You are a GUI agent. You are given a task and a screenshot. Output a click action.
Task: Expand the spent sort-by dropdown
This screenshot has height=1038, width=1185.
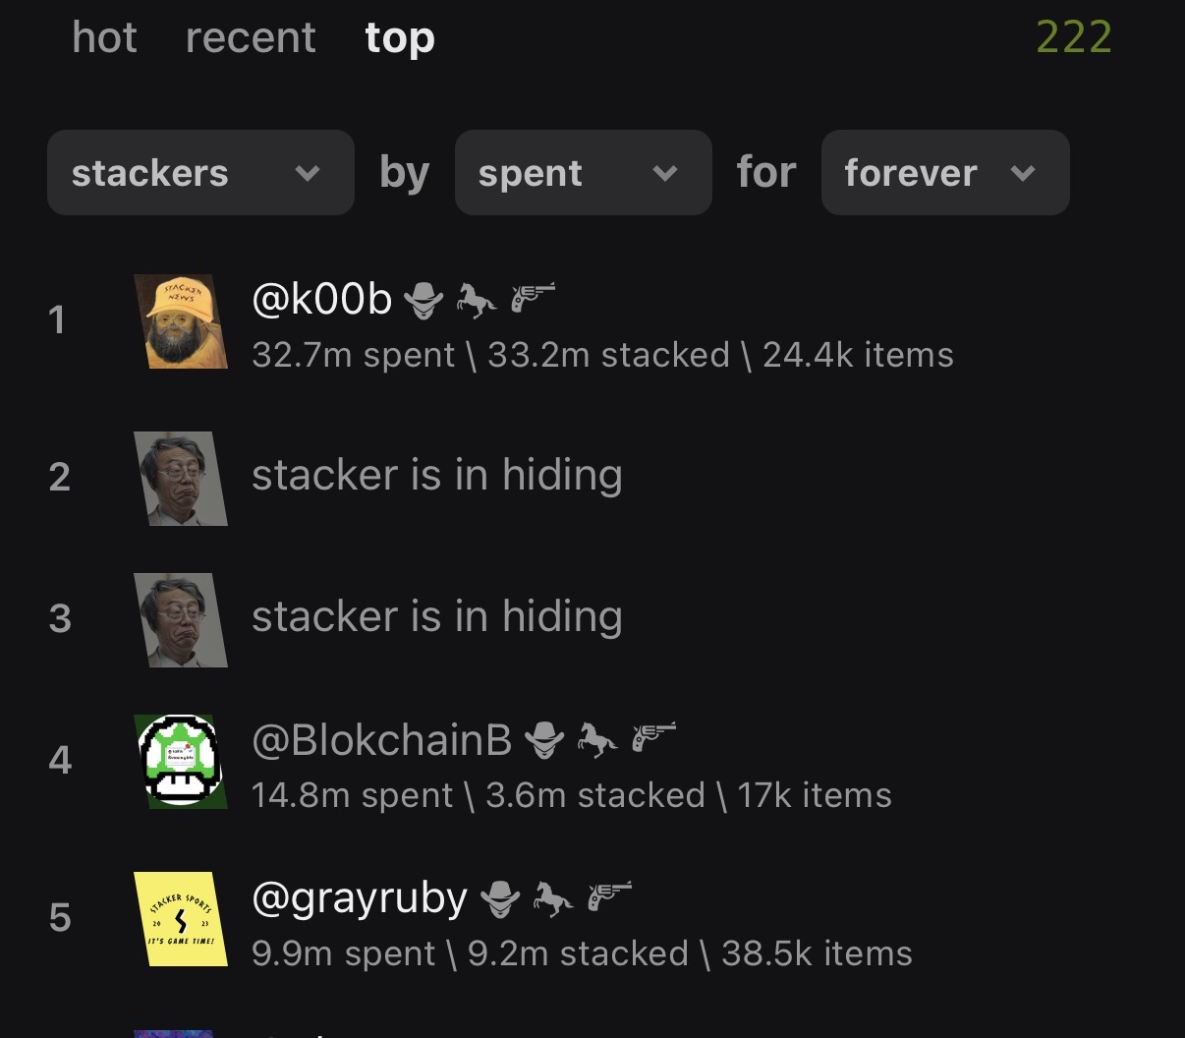[583, 173]
